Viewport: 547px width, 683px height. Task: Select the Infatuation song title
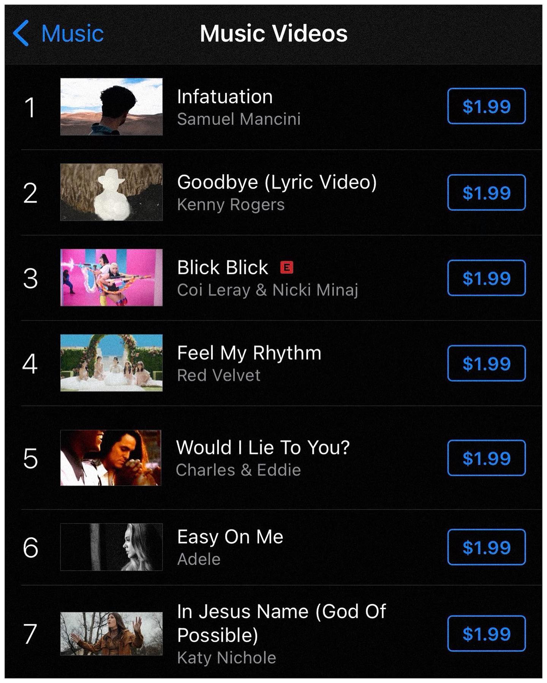pos(225,97)
